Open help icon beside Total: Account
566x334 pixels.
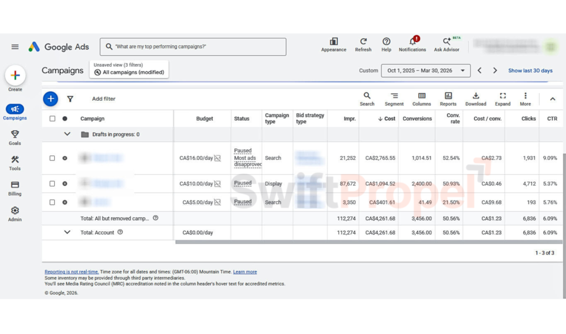click(120, 232)
